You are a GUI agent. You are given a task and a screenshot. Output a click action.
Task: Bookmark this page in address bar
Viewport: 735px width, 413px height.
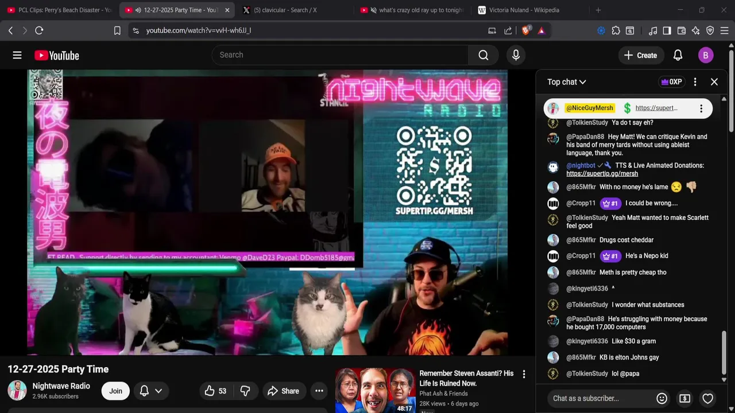click(x=117, y=30)
